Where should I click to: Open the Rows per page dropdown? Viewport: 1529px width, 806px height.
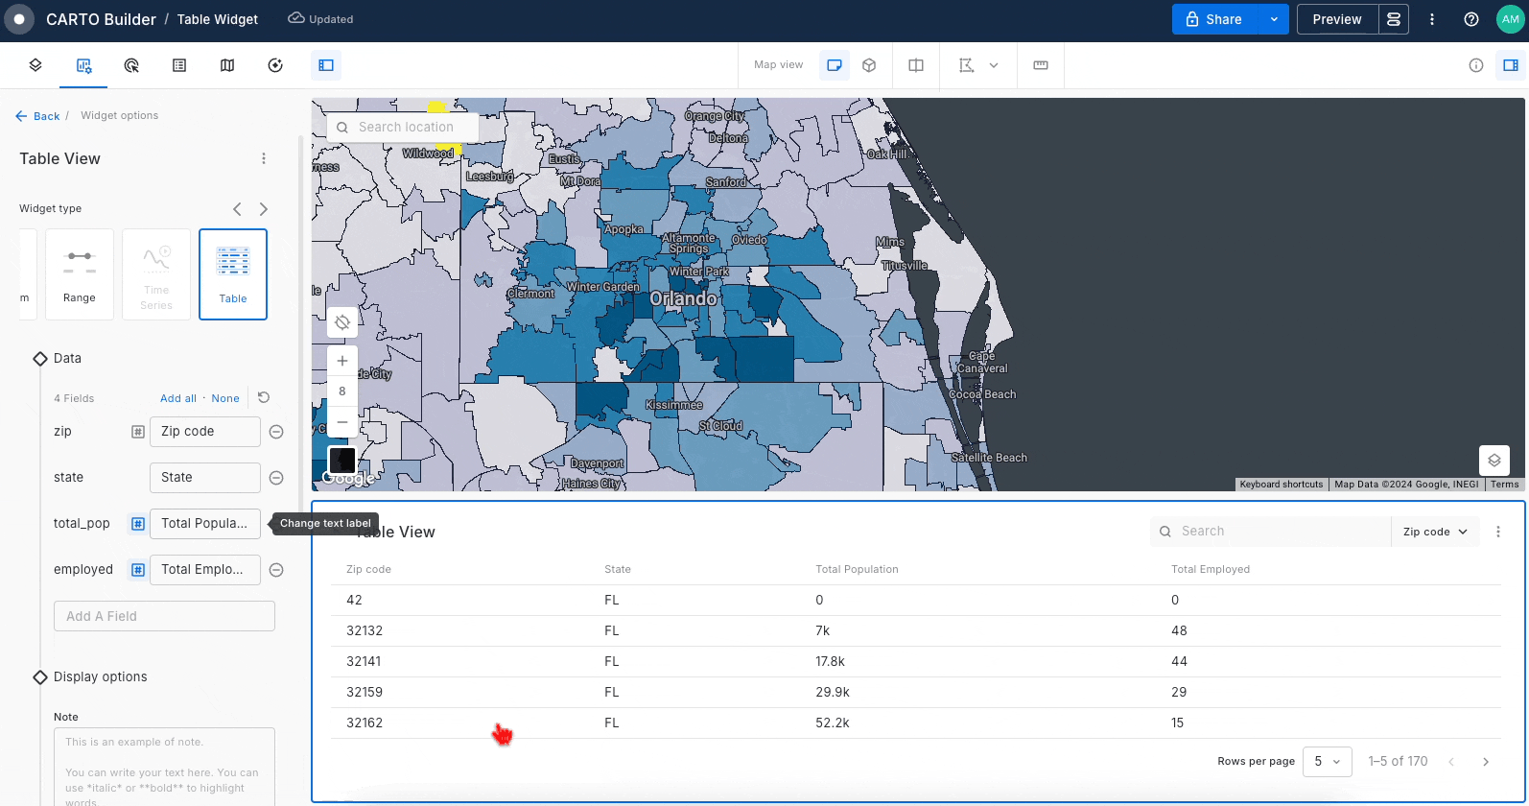pos(1328,762)
